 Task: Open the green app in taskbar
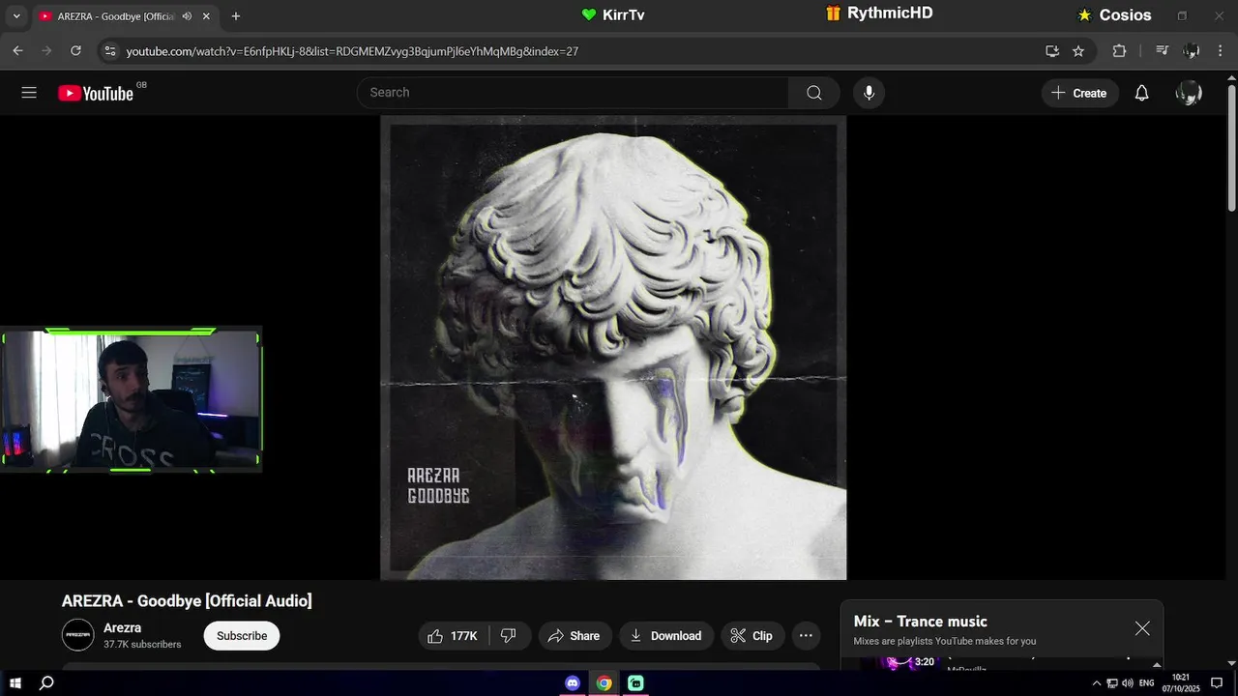pyautogui.click(x=635, y=683)
